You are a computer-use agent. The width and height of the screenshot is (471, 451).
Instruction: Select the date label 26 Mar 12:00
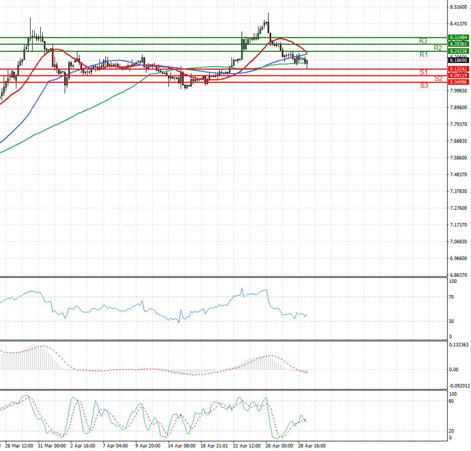point(19,446)
